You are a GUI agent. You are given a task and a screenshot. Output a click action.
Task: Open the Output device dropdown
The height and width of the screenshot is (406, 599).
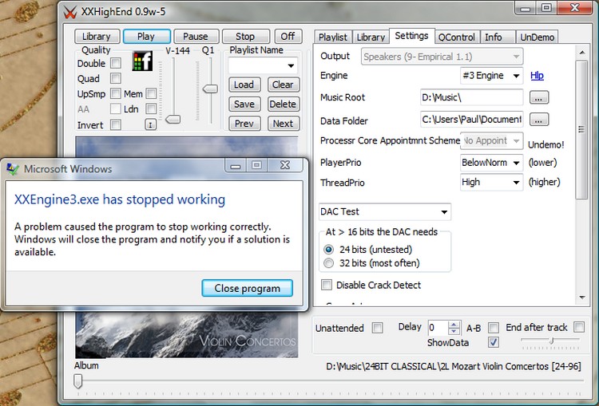[x=516, y=57]
